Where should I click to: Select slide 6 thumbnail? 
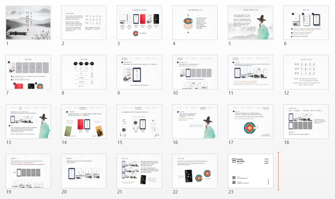306,23
